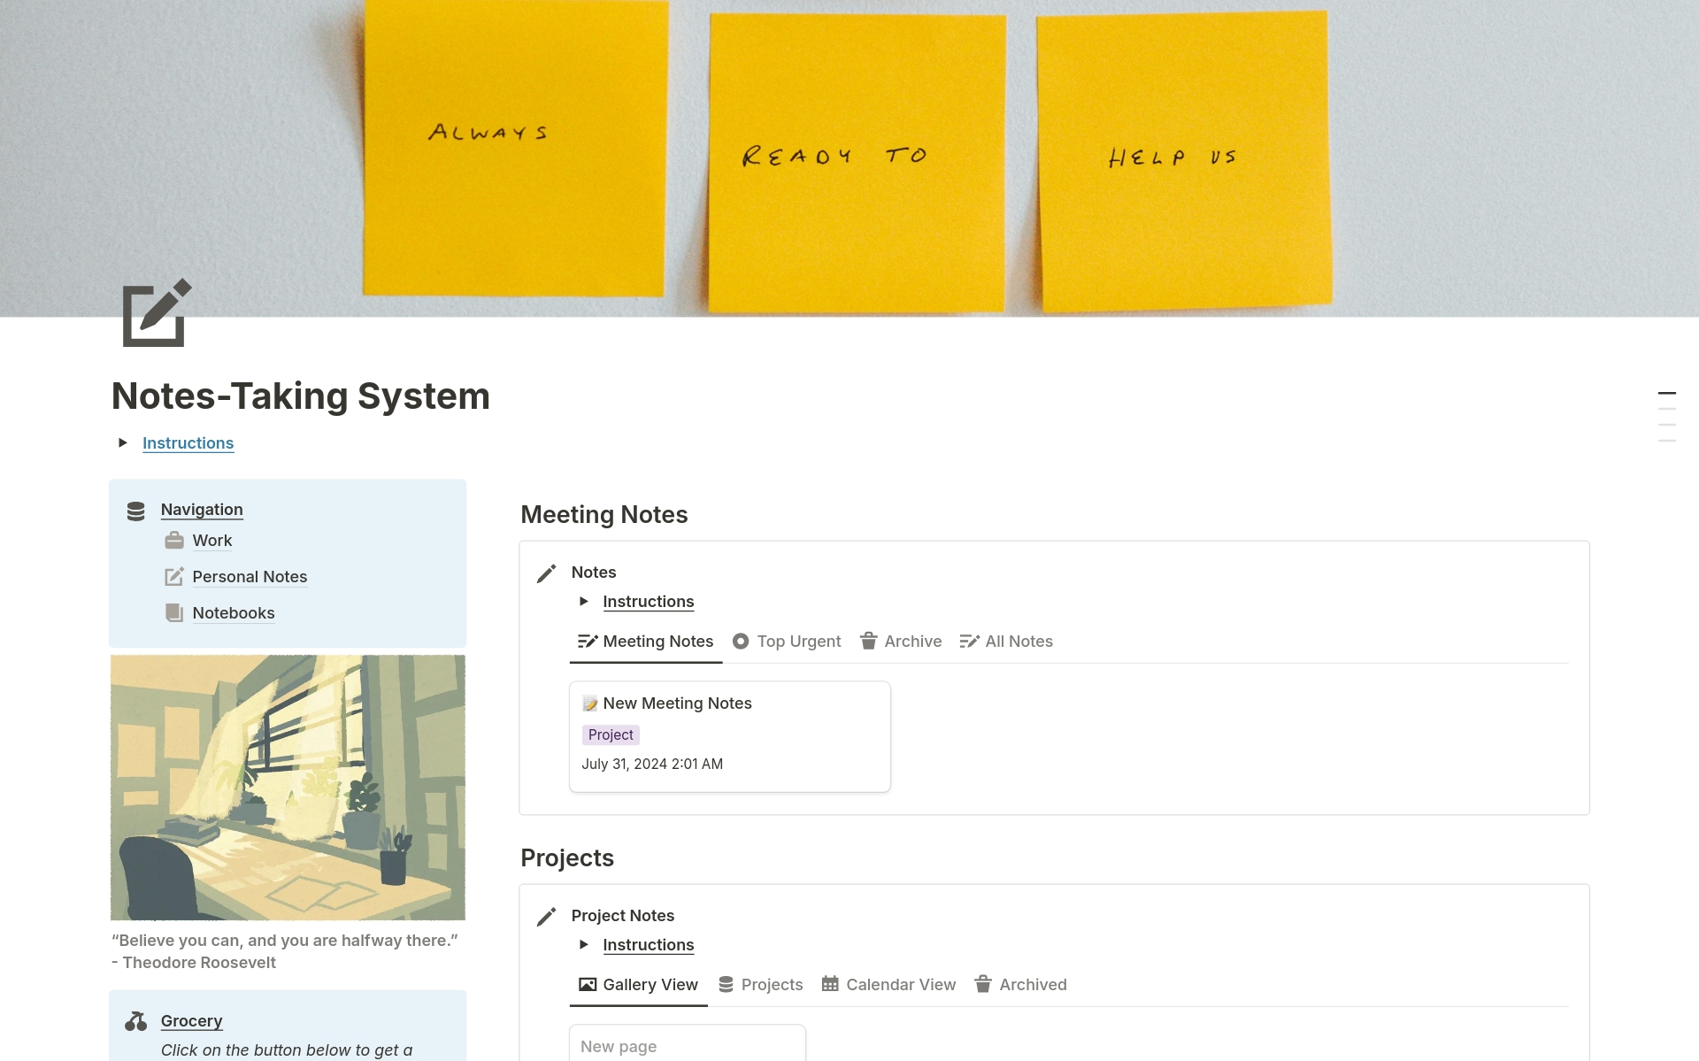Open the Grocery page link
Screen dimensions: 1699x1061
[191, 1021]
